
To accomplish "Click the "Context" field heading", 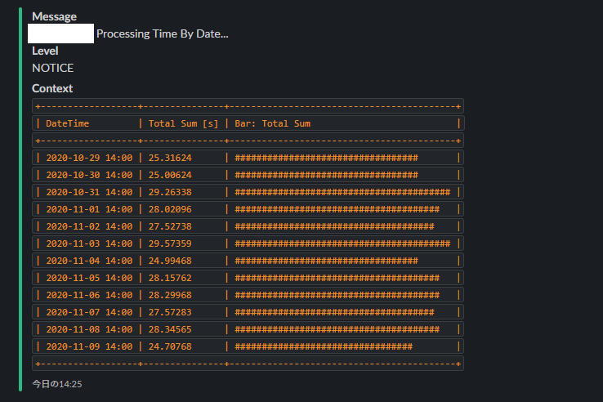I will pyautogui.click(x=52, y=88).
